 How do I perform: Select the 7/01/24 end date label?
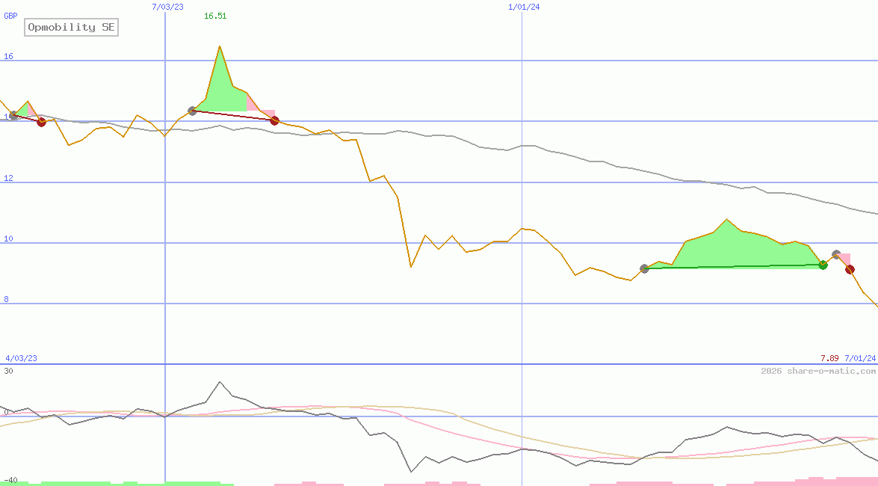coord(860,358)
